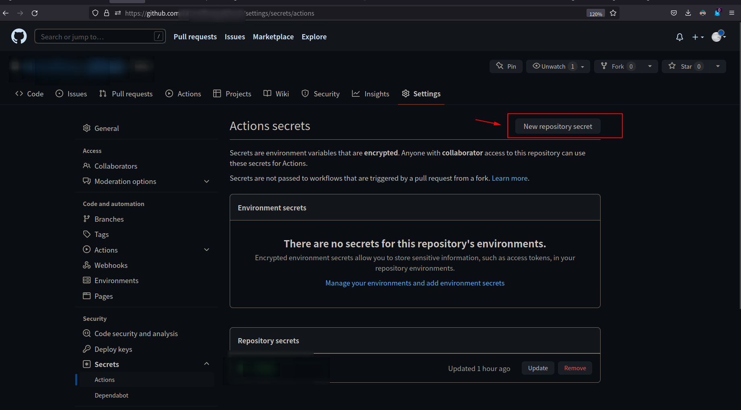
Task: Open the Unwatch dropdown caret
Action: coord(583,67)
